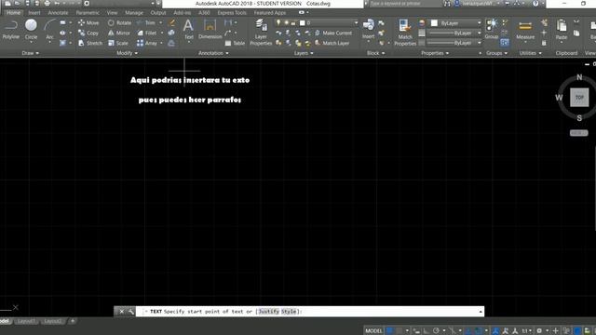Expand the Block panel
The height and width of the screenshot is (335, 596).
point(376,53)
